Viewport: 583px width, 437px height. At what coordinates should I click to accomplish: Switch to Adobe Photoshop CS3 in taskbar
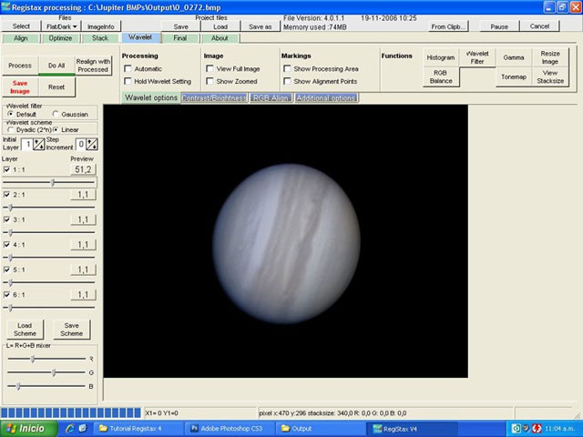pos(228,428)
